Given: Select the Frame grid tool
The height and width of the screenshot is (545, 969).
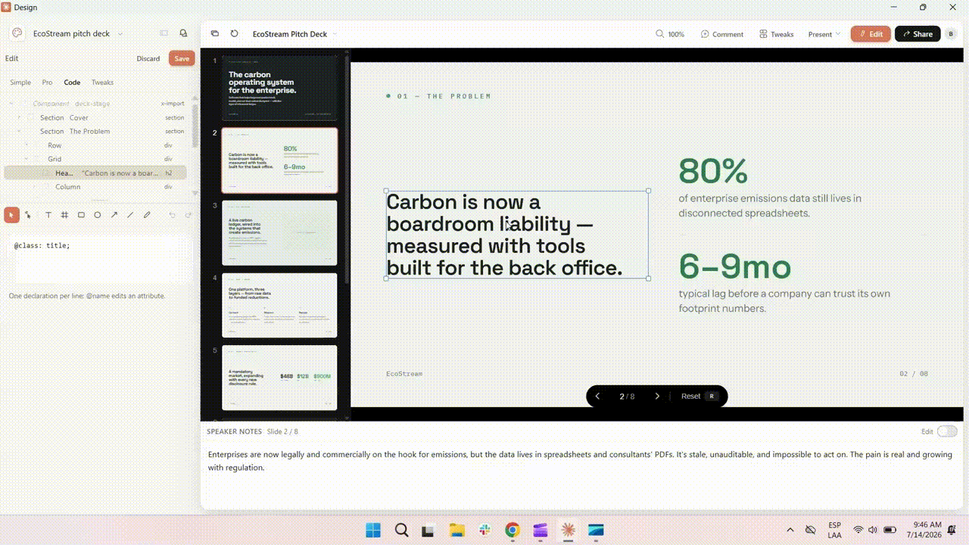Looking at the screenshot, I should click(x=65, y=215).
